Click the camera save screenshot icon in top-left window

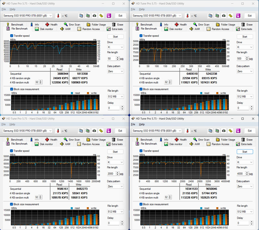click(x=94, y=16)
